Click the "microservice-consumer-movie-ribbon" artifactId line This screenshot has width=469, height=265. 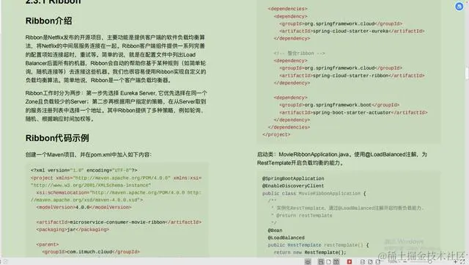coord(119,222)
